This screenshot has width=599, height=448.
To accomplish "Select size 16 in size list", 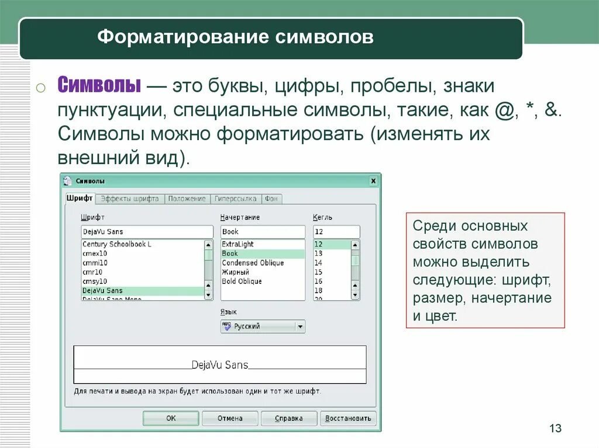I will click(x=332, y=281).
